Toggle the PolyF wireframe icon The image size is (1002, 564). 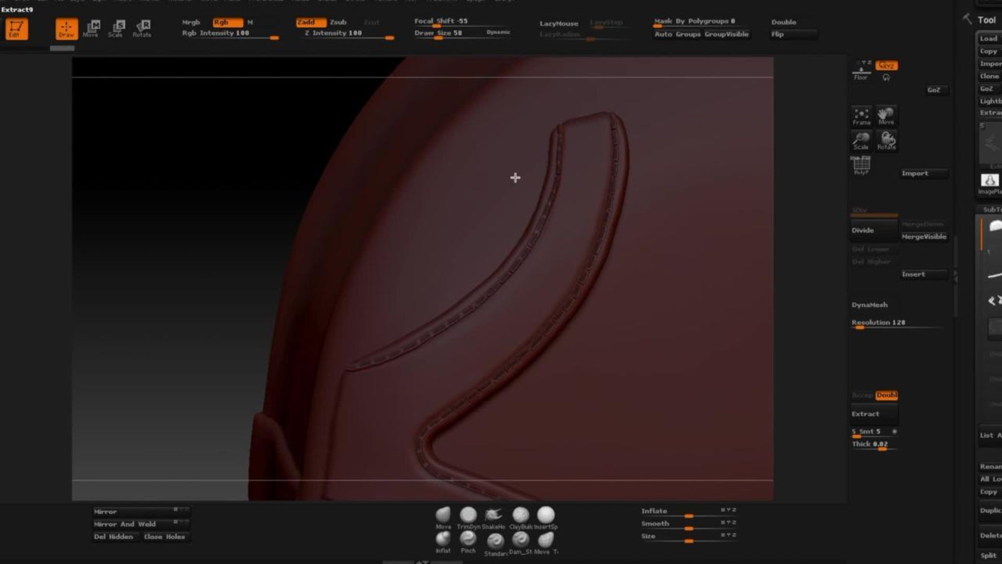pyautogui.click(x=861, y=165)
